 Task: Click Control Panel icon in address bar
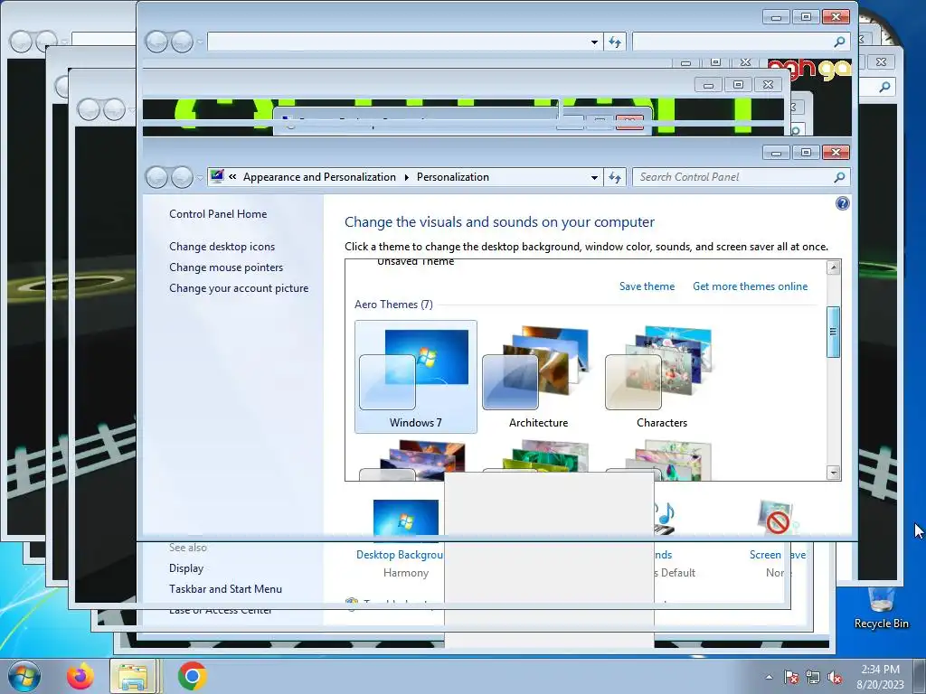217,176
